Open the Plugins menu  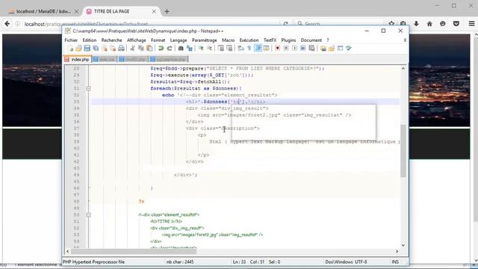tap(288, 40)
